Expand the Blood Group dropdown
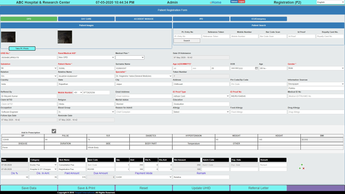This screenshot has height=194, width=345. click(86, 112)
